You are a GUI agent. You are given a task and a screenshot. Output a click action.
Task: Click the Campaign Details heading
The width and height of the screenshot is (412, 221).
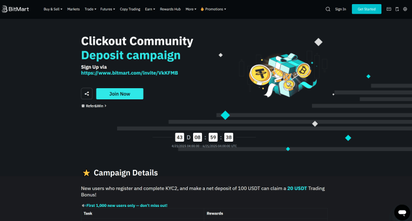pyautogui.click(x=125, y=173)
